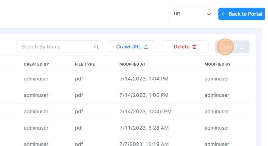Click the search magnifier icon
268x146 pixels.
point(96,47)
